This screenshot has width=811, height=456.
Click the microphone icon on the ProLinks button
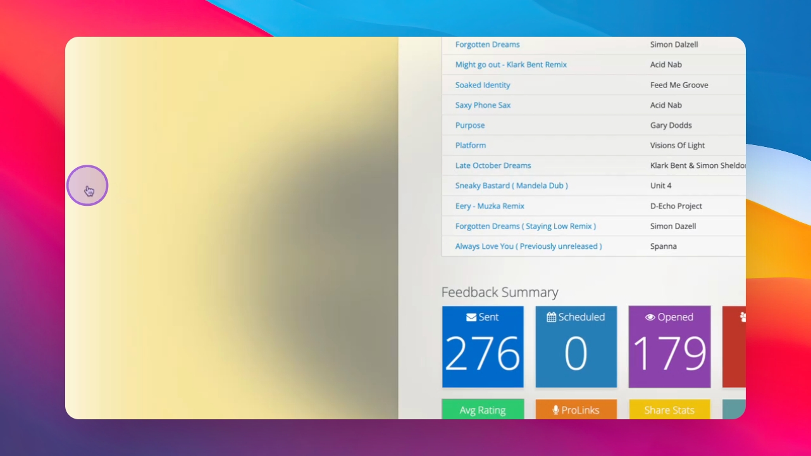[556, 410]
